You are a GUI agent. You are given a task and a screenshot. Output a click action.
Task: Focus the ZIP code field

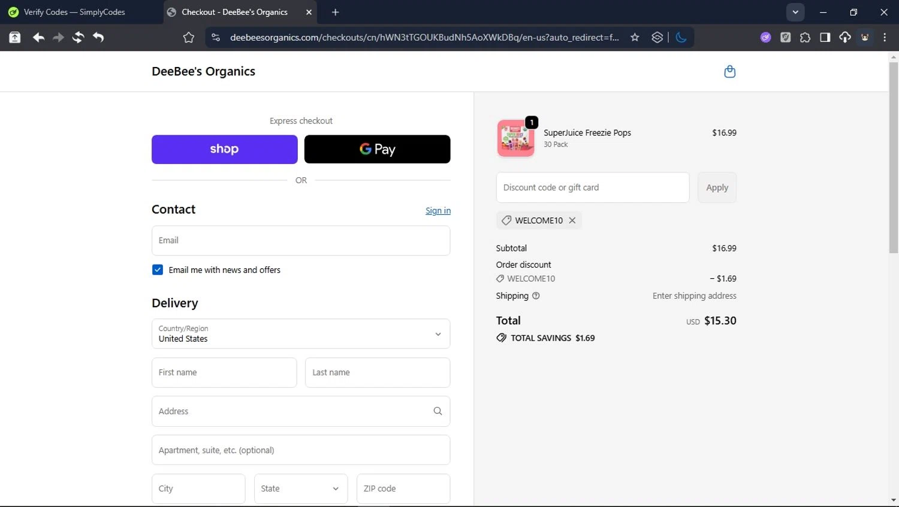click(403, 489)
